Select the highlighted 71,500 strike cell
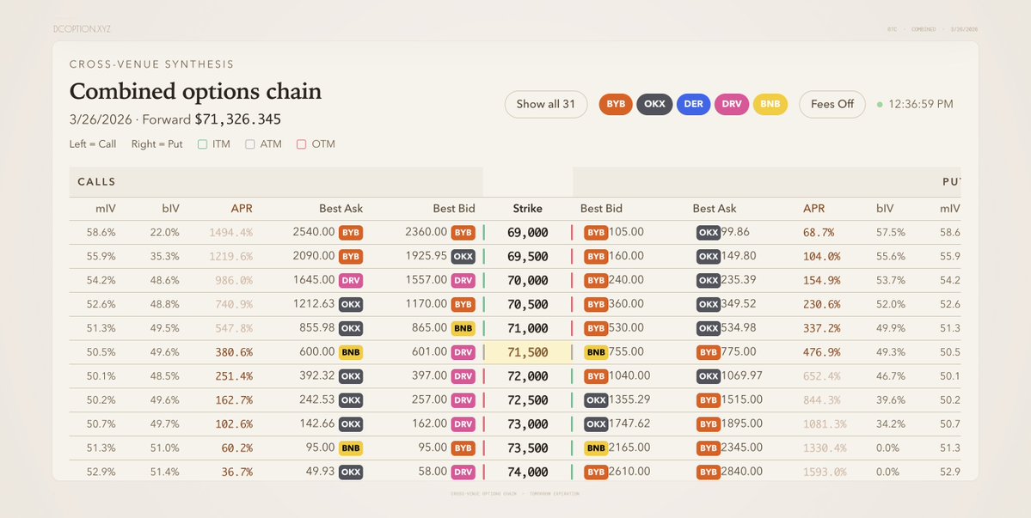The height and width of the screenshot is (518, 1031). pyautogui.click(x=527, y=352)
